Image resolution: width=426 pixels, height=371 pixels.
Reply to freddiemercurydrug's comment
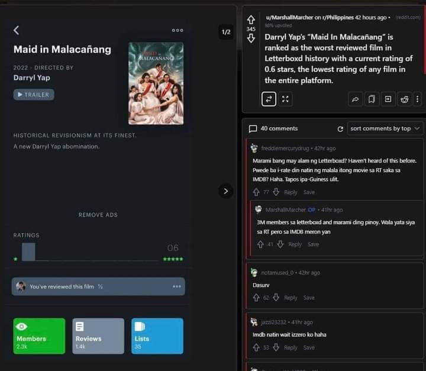click(x=291, y=192)
